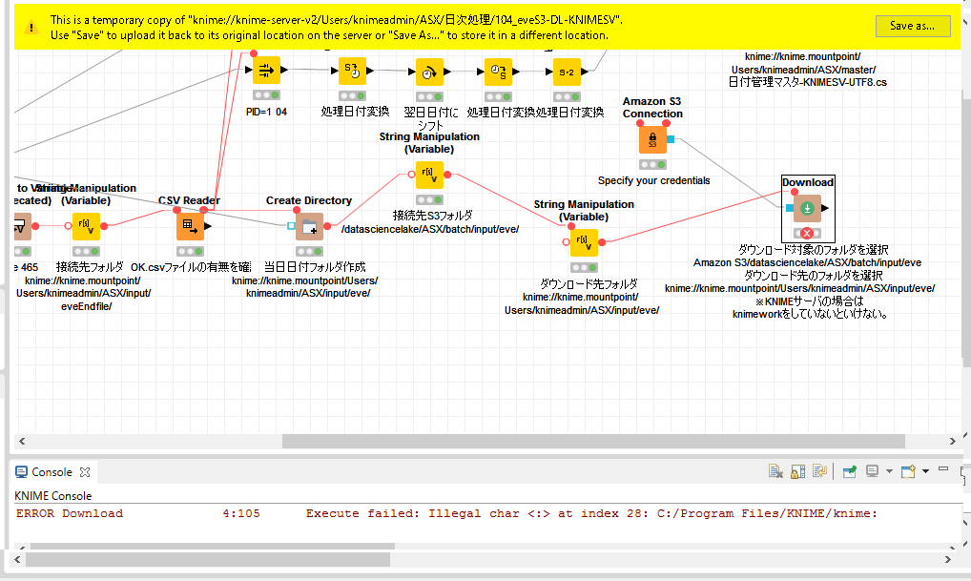971x581 pixels.
Task: Click the yellow warning triangle icon
Action: tap(31, 28)
